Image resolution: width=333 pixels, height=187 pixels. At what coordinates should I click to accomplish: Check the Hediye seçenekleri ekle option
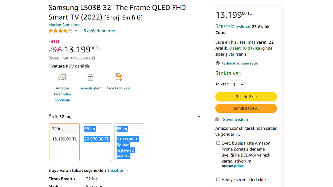pos(218,179)
